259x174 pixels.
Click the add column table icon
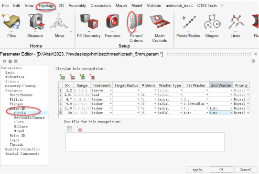82,77
